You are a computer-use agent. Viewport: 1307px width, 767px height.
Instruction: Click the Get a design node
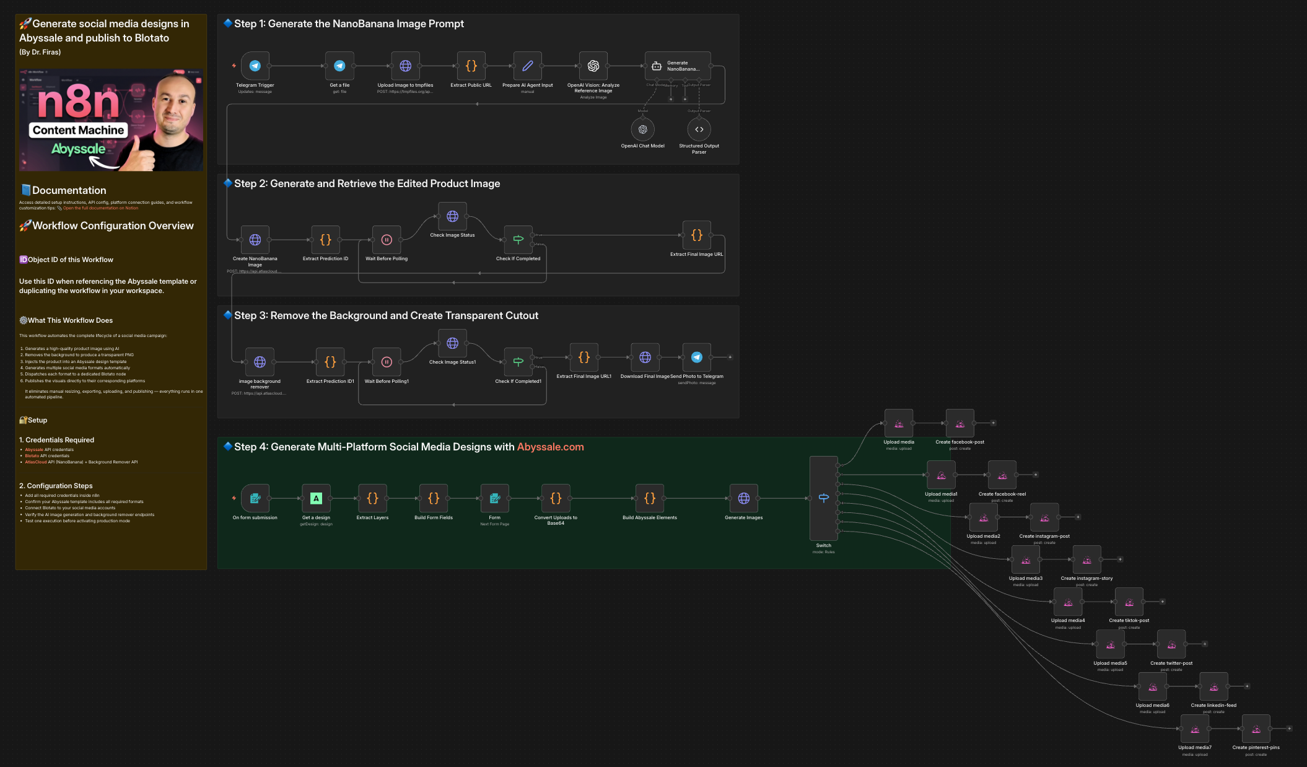(x=315, y=498)
